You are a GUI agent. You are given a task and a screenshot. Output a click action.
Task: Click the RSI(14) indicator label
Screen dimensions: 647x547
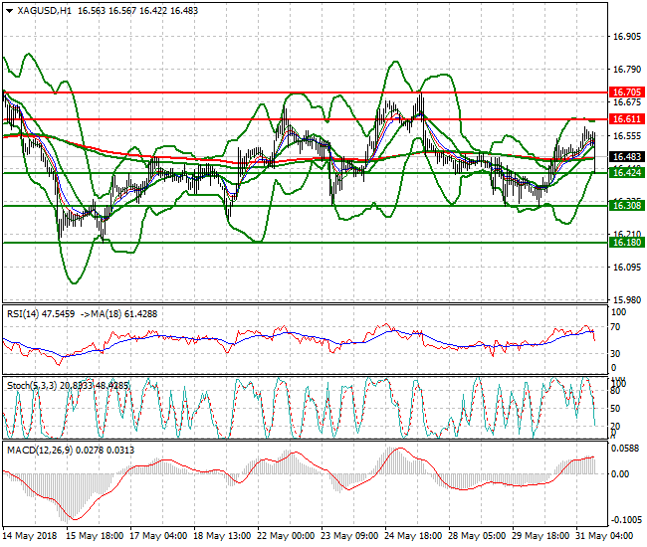(x=25, y=313)
